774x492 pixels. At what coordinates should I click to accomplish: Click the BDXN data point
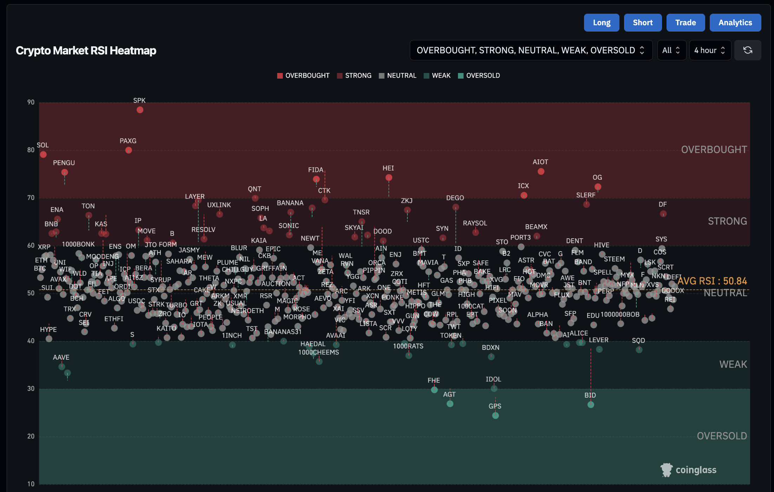click(x=491, y=357)
